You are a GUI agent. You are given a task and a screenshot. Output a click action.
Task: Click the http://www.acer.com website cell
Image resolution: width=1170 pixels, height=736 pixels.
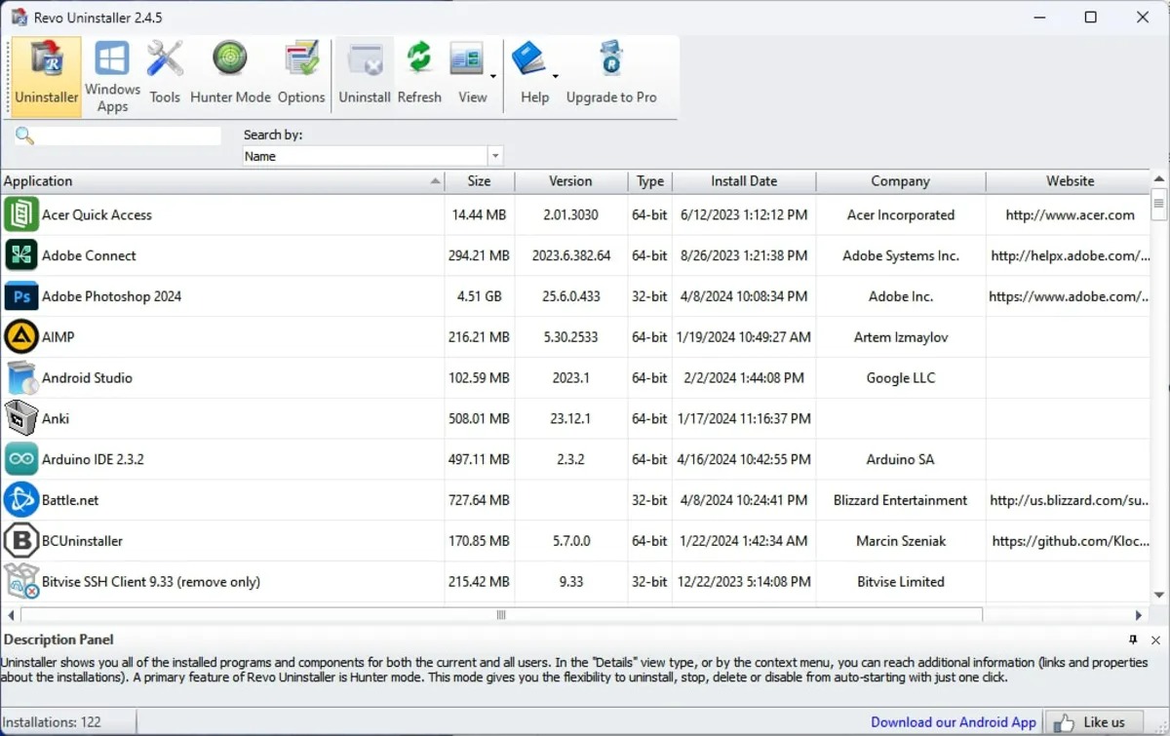click(x=1070, y=214)
